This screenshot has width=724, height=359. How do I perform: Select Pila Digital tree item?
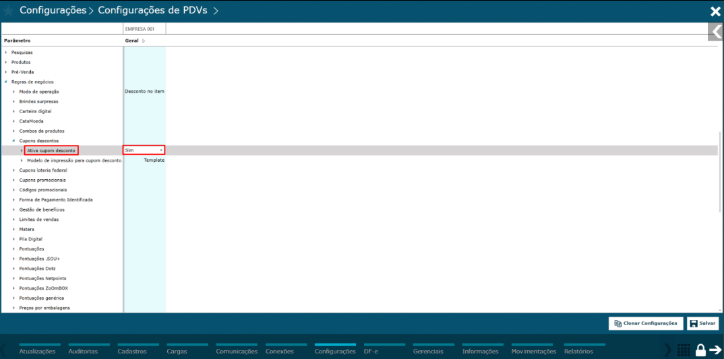click(31, 239)
